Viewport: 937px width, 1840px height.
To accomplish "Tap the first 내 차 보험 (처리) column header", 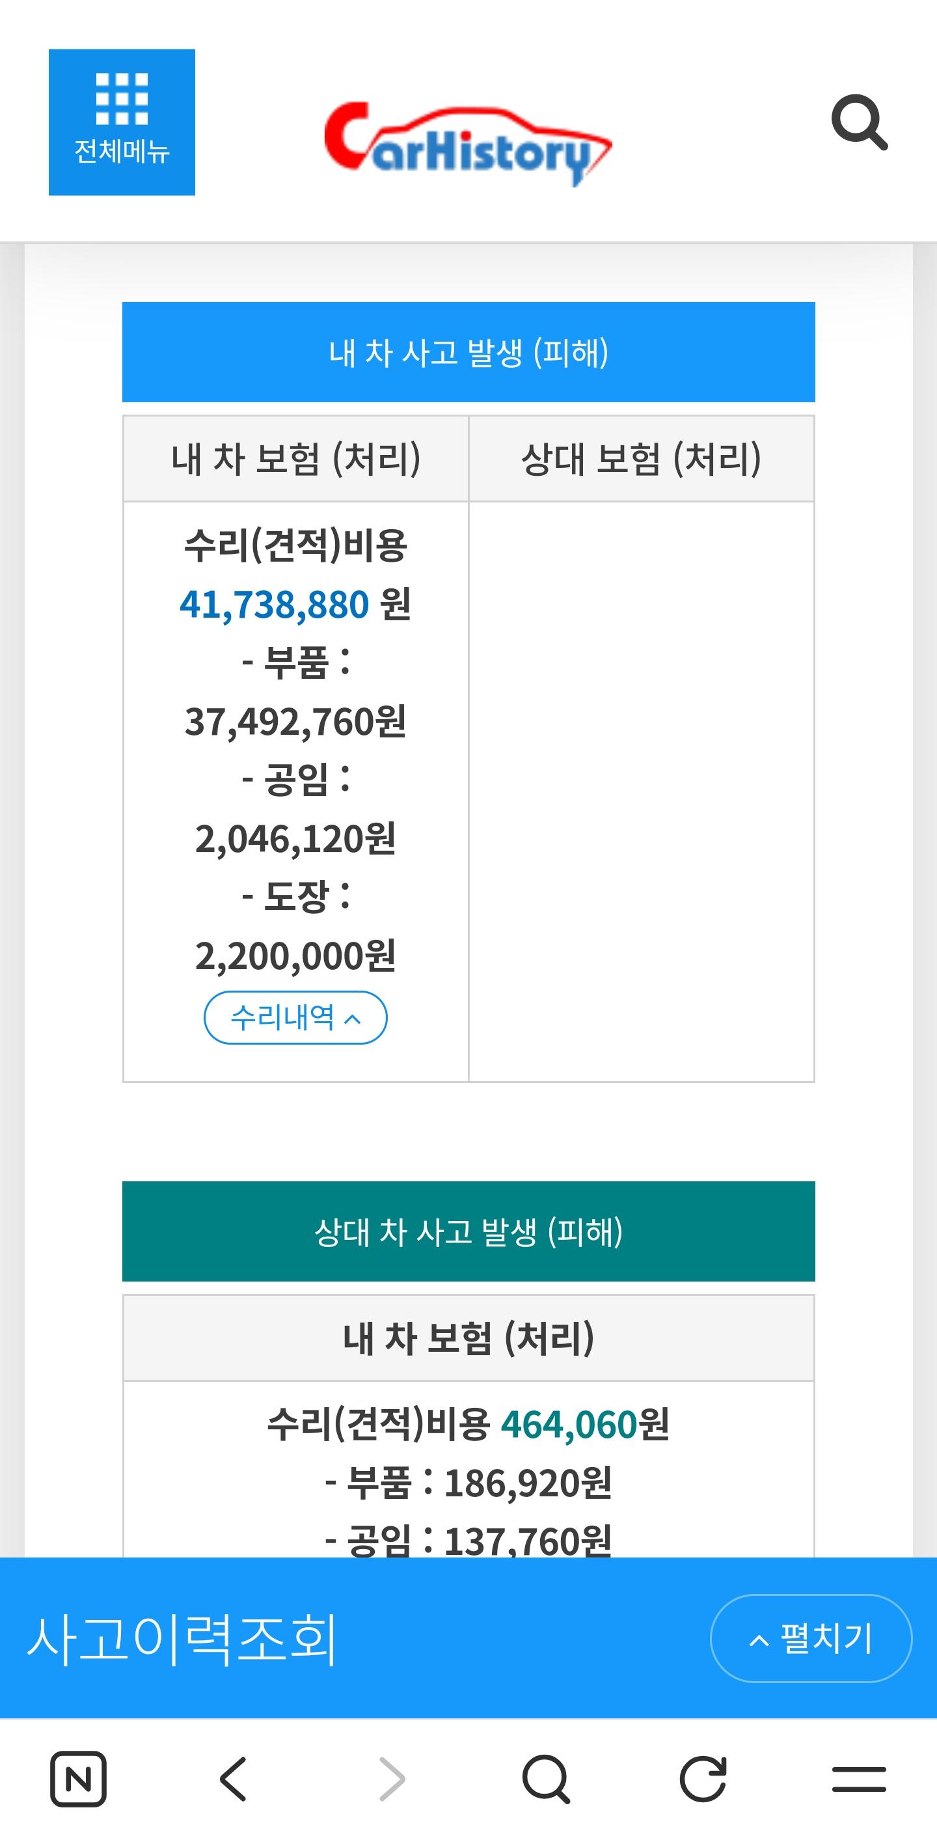I will pyautogui.click(x=295, y=459).
